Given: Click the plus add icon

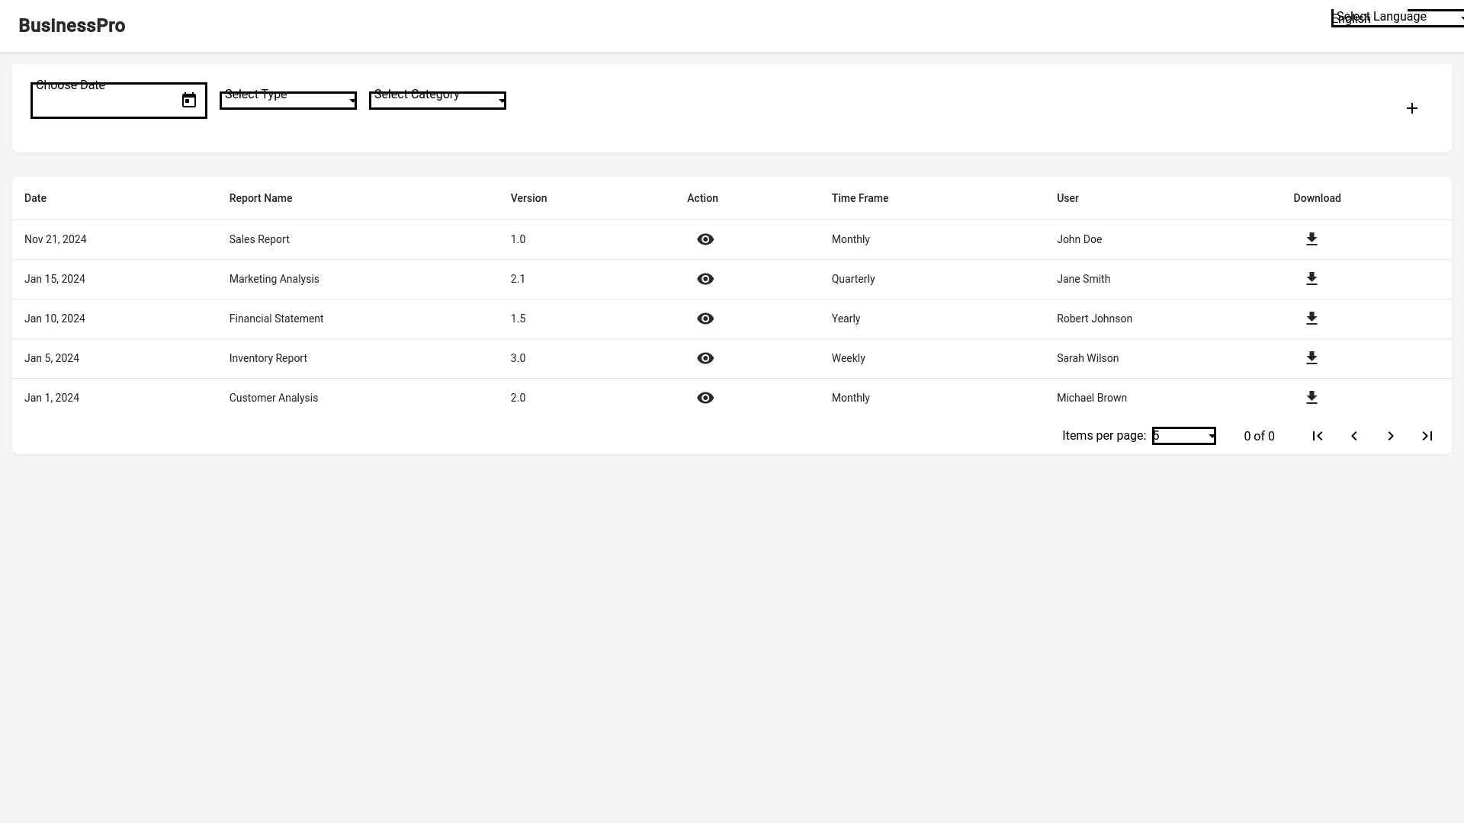Looking at the screenshot, I should [x=1411, y=108].
